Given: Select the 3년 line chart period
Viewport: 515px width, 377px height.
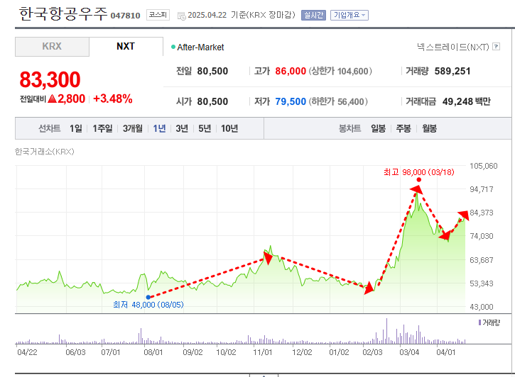Looking at the screenshot, I should click(x=182, y=128).
